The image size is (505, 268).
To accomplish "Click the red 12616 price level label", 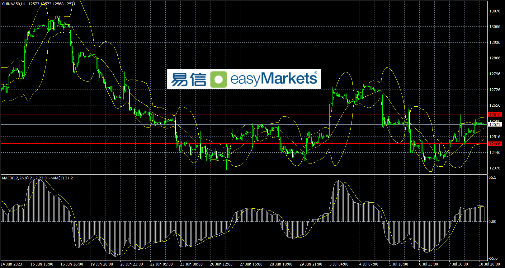I will tap(495, 115).
